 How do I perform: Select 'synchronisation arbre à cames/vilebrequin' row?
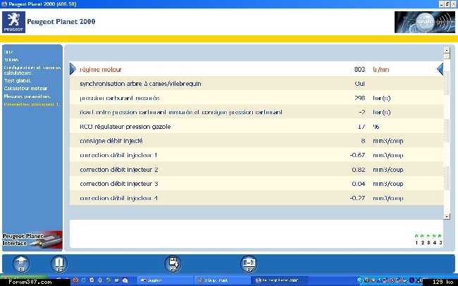pyautogui.click(x=256, y=84)
